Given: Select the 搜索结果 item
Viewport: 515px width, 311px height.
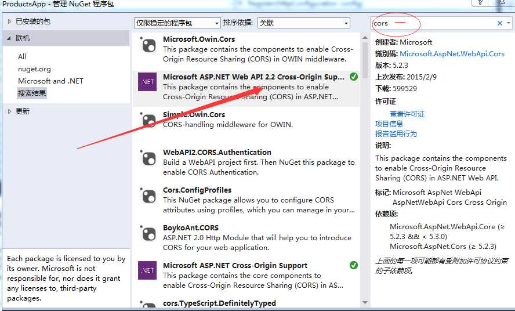Looking at the screenshot, I should tap(32, 93).
